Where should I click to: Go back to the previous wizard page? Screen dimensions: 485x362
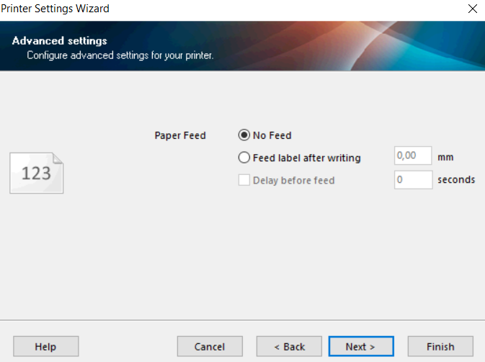(289, 346)
